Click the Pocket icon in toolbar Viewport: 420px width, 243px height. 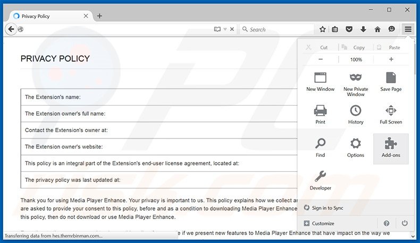[349, 29]
